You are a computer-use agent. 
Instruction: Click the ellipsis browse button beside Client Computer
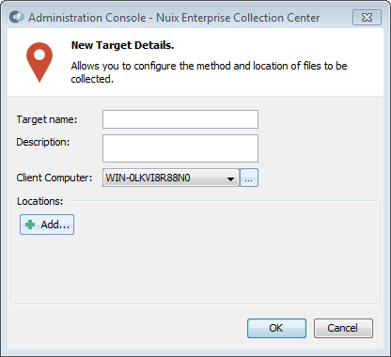click(x=249, y=178)
